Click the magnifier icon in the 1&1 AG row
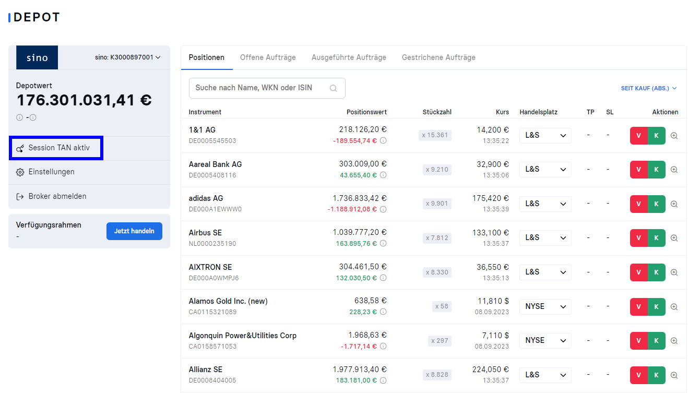 pos(674,136)
